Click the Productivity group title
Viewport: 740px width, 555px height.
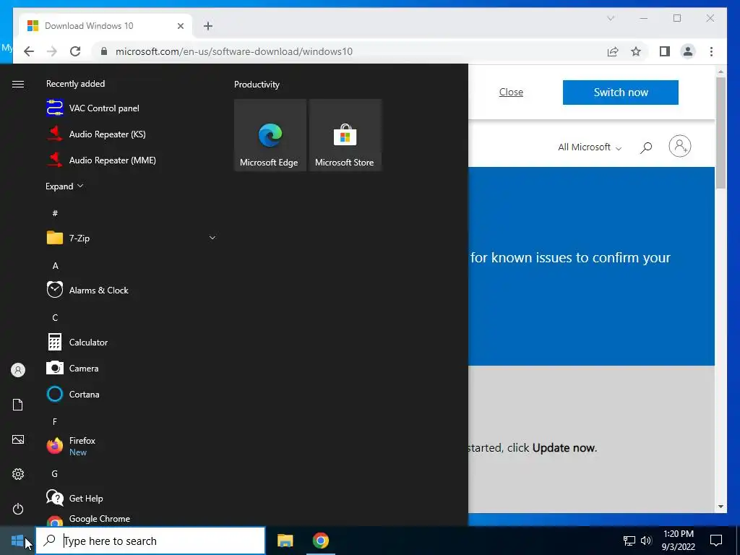coord(257,85)
